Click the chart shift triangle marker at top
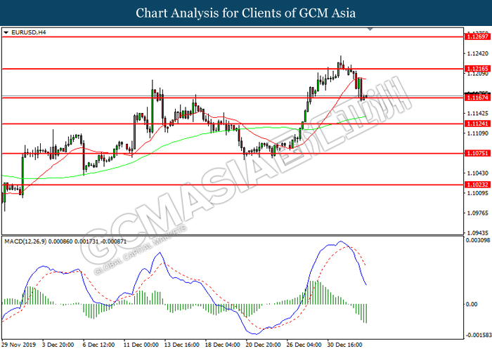 click(370, 29)
